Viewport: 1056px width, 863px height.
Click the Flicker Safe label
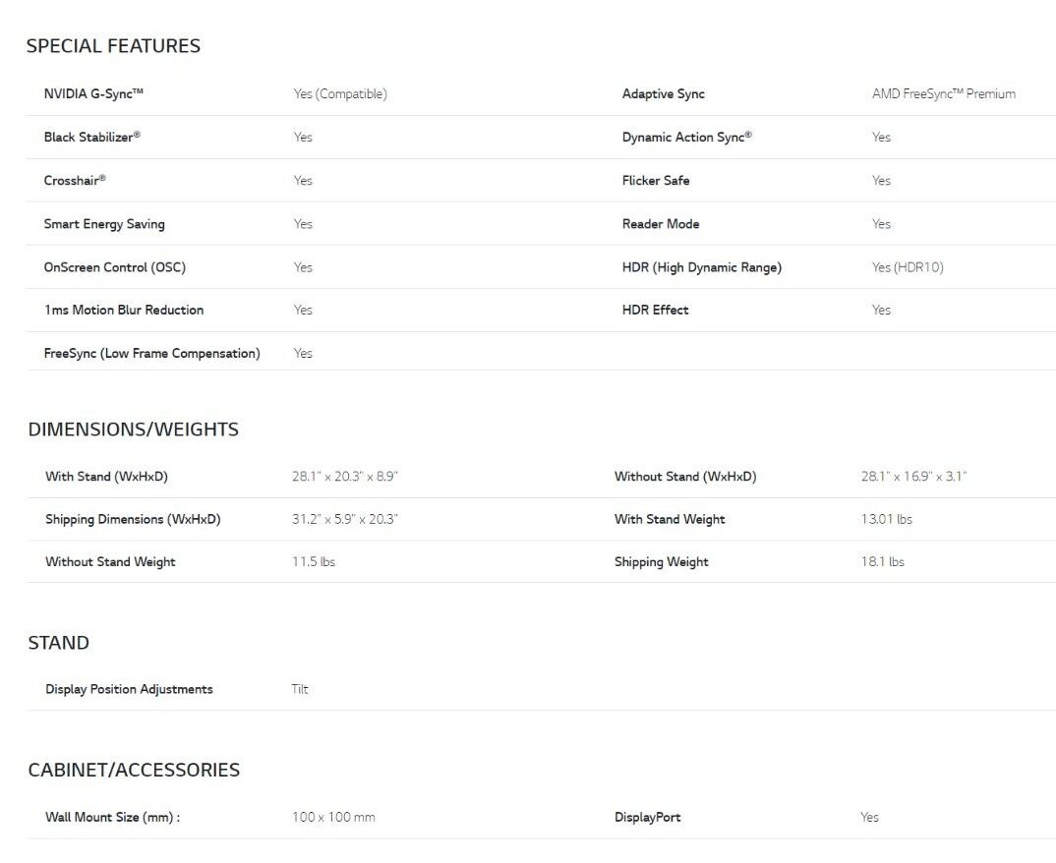tap(656, 181)
